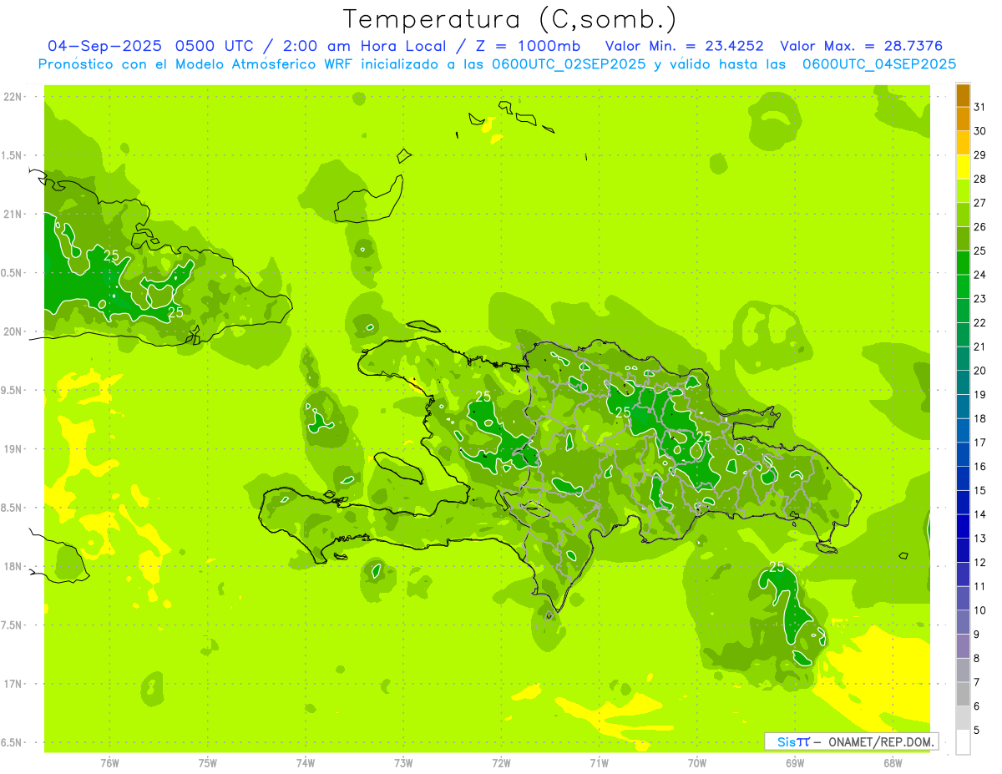Pick the orange colorbar swatch between 30 and 31

click(x=963, y=119)
